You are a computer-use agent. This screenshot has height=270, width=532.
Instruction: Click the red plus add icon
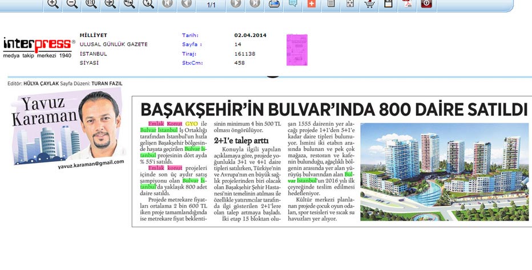click(312, 3)
